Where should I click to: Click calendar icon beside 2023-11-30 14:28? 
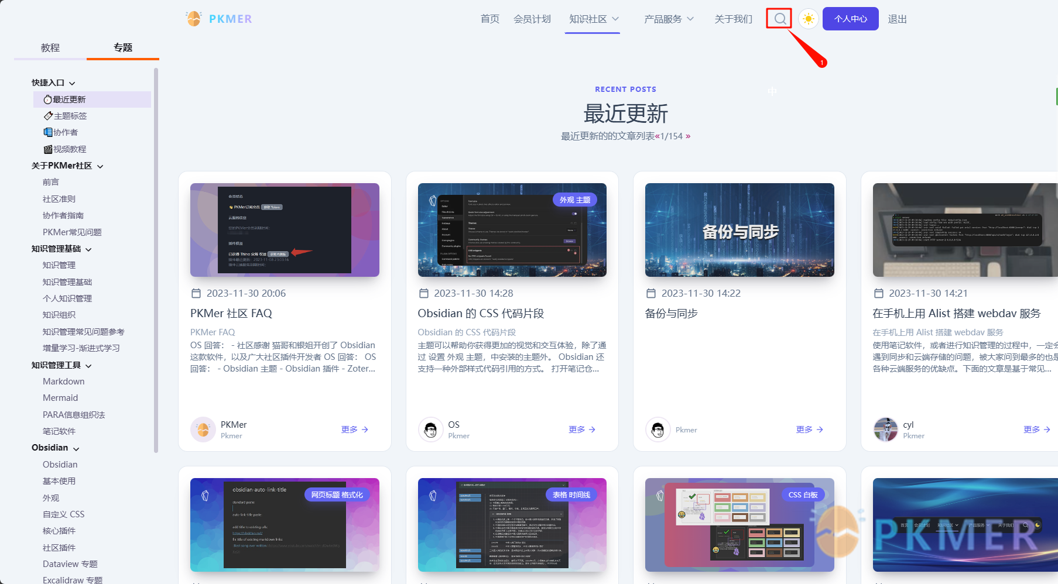(x=423, y=293)
